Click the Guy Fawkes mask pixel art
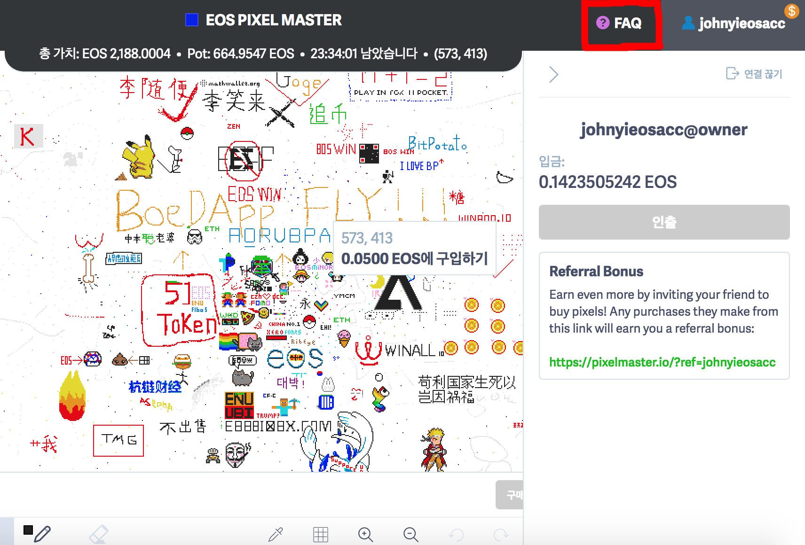Screen dimensions: 805x545 237,455
